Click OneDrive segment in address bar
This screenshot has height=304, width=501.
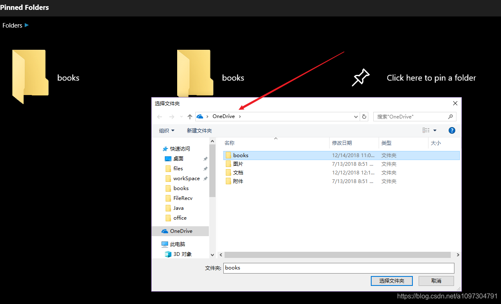coord(224,117)
